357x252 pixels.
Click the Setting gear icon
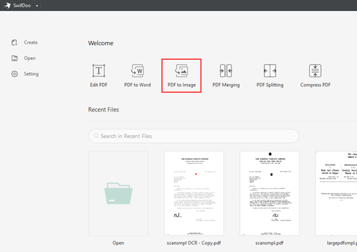click(15, 74)
